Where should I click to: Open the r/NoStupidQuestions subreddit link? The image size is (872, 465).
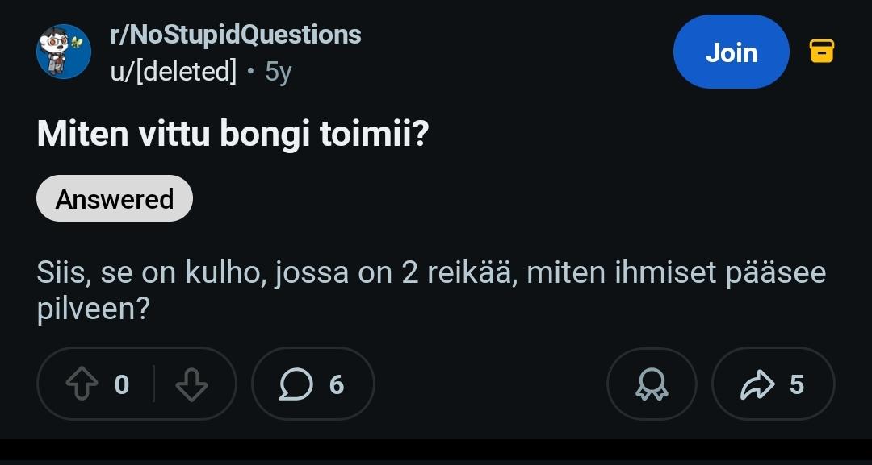pos(235,35)
